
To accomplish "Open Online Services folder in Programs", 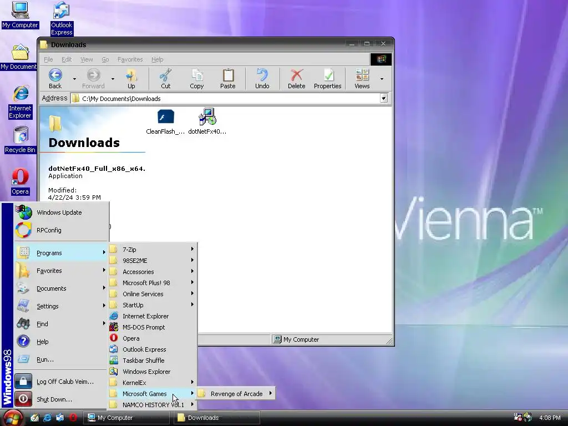I will tap(153, 294).
